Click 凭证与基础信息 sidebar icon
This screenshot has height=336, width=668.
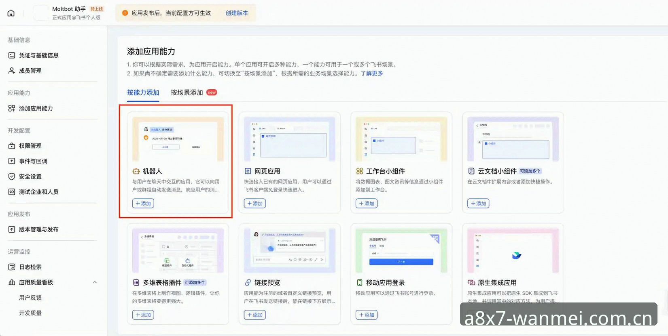point(12,55)
